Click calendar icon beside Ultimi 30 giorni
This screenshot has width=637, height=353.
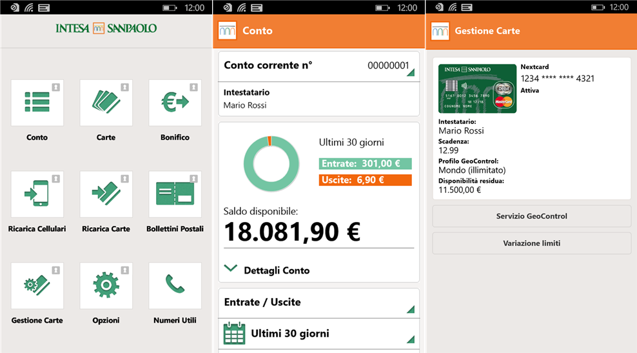[235, 334]
